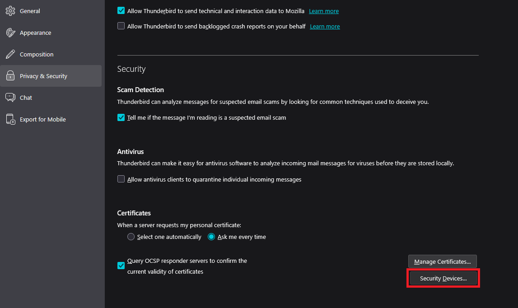
Task: Open the Chat settings tab
Action: click(26, 98)
